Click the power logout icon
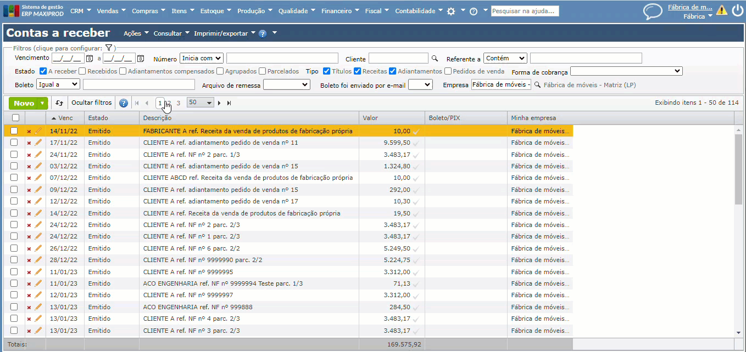746x352 pixels. coord(737,10)
